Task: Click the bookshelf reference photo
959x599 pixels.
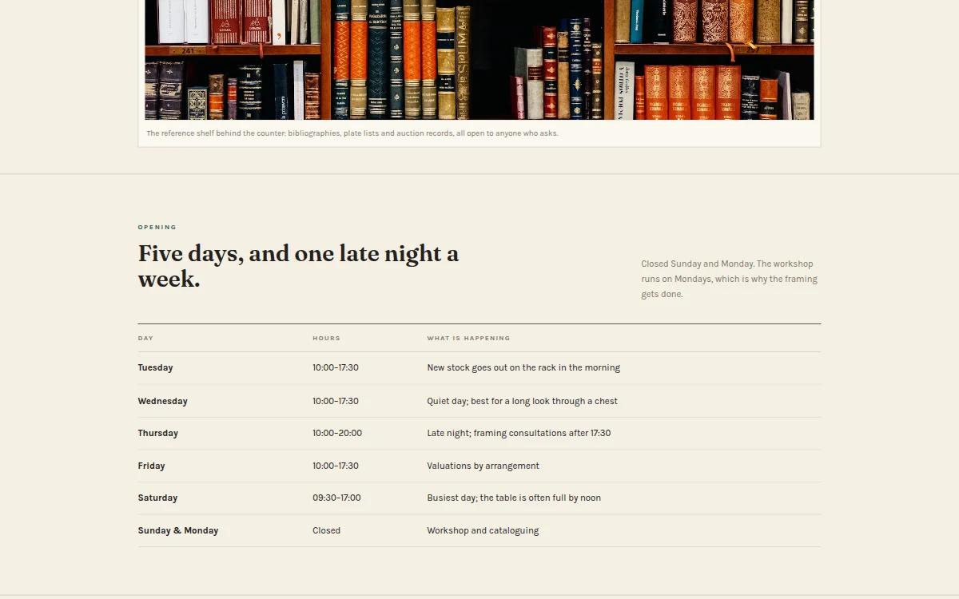Action: tap(479, 60)
